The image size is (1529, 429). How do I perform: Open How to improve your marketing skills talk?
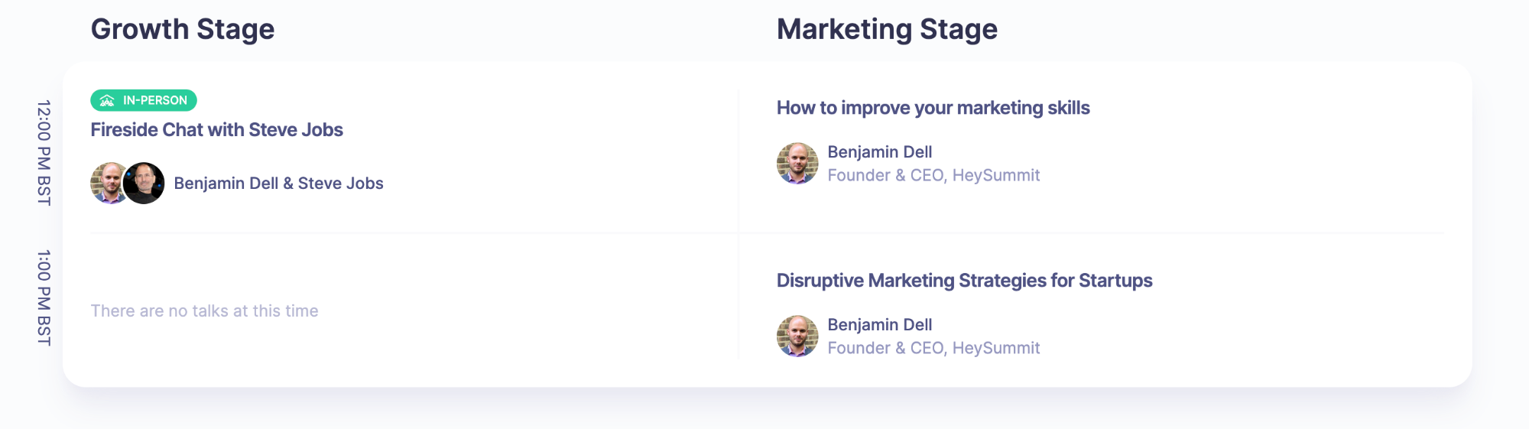tap(933, 108)
